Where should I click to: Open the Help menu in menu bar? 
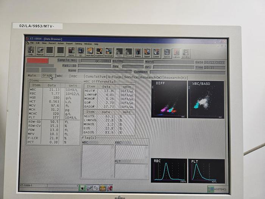pyautogui.click(x=96, y=44)
